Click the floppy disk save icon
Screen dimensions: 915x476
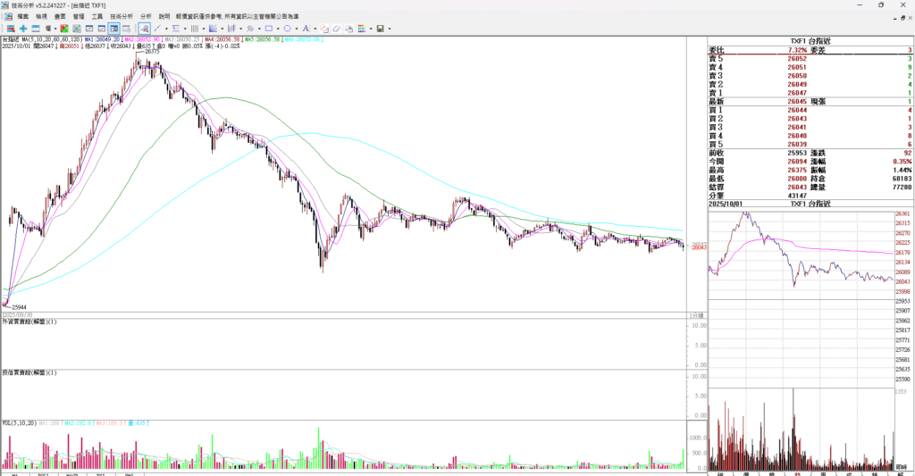pyautogui.click(x=380, y=29)
